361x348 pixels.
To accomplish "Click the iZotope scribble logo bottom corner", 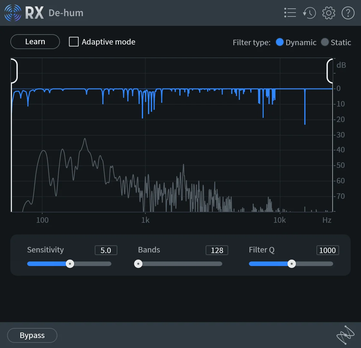I will click(x=345, y=335).
